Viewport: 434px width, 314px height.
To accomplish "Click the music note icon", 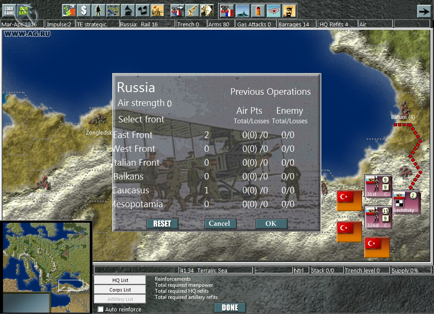I will tap(143, 10).
